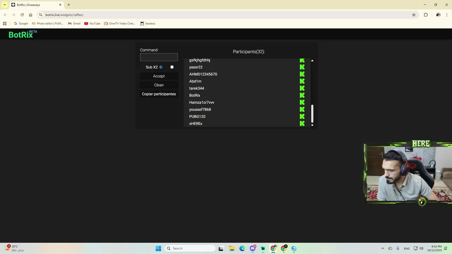Open the faceless bookmark
This screenshot has width=452, height=254.
pos(148,24)
